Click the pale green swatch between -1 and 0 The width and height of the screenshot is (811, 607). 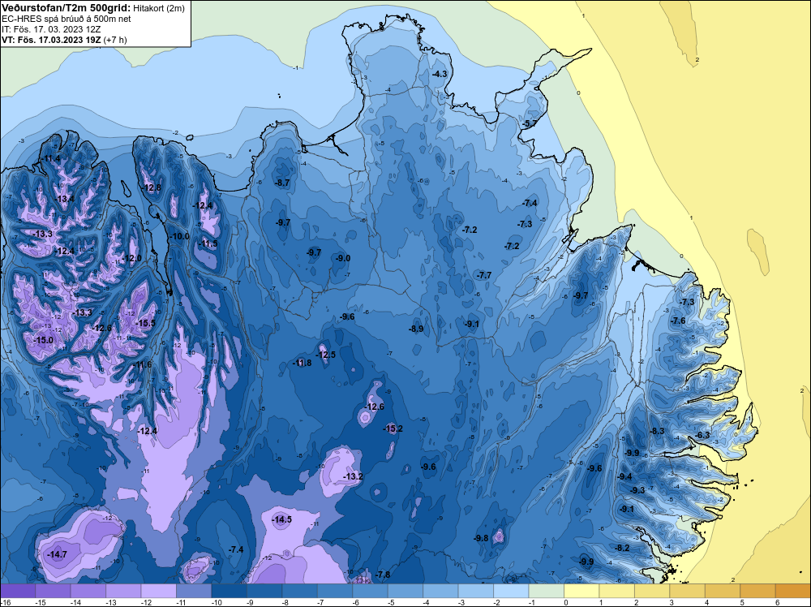point(546,591)
